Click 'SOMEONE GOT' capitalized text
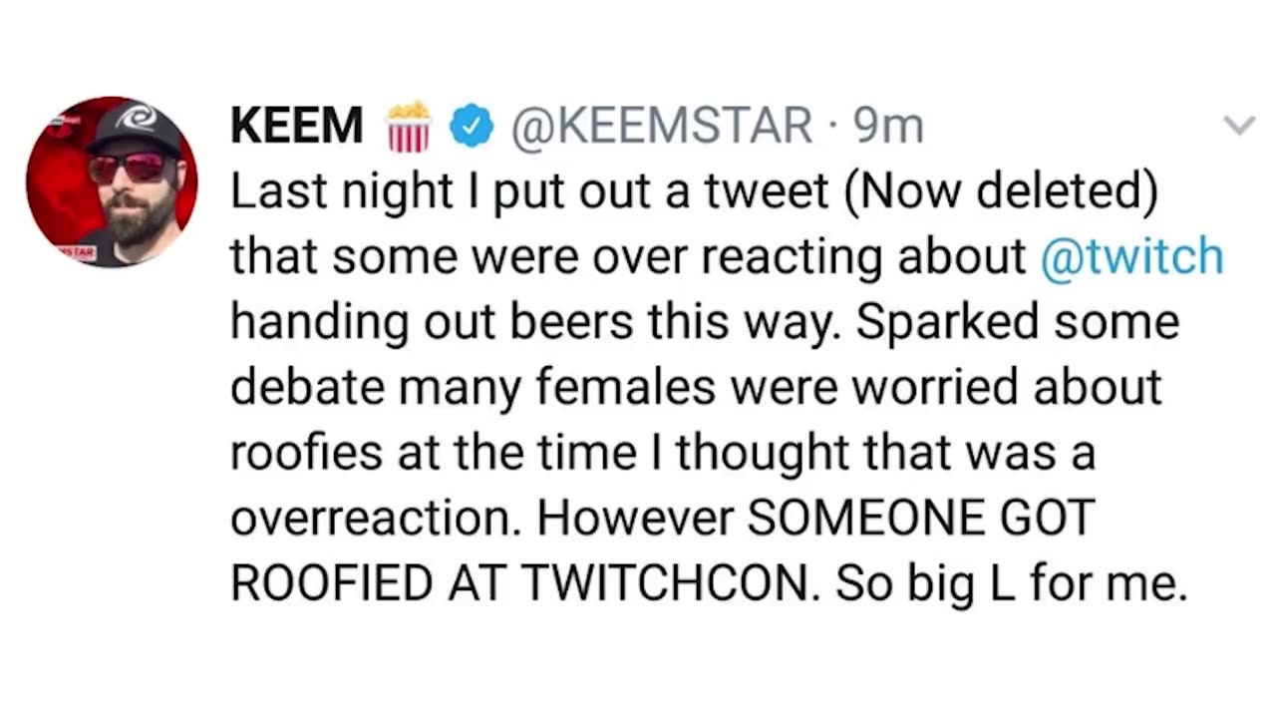This screenshot has height=718, width=1276. point(921,518)
